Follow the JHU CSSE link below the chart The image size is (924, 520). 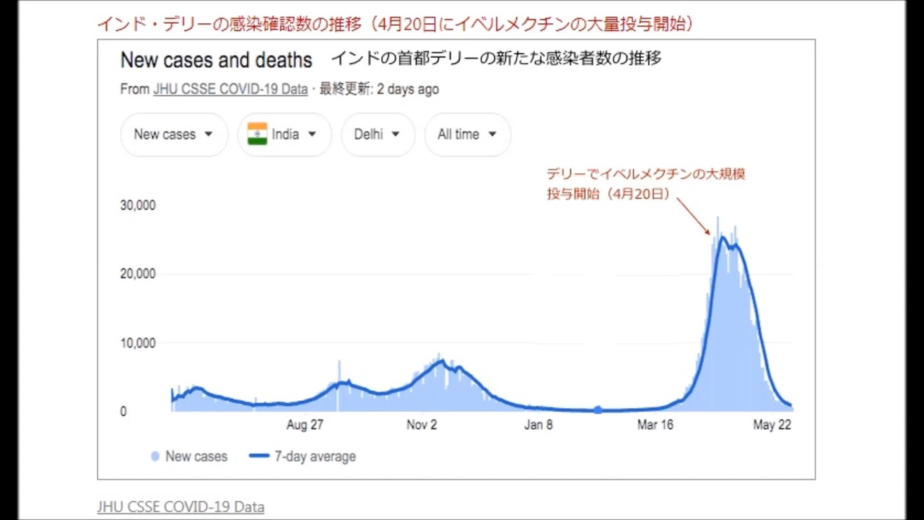click(x=180, y=507)
